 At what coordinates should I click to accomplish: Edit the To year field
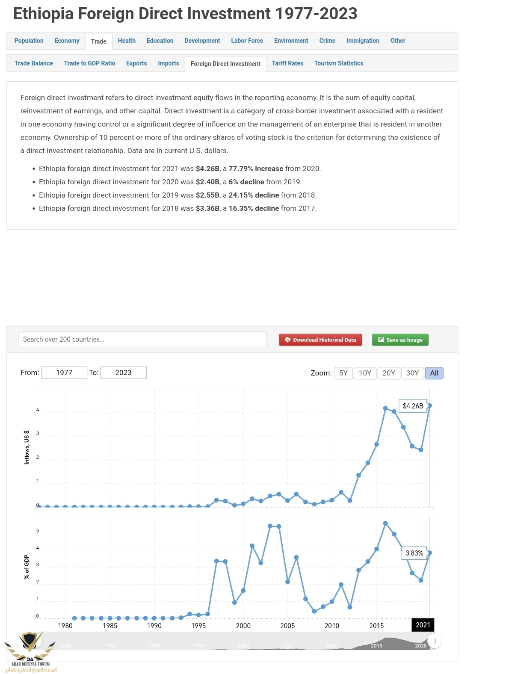[123, 372]
